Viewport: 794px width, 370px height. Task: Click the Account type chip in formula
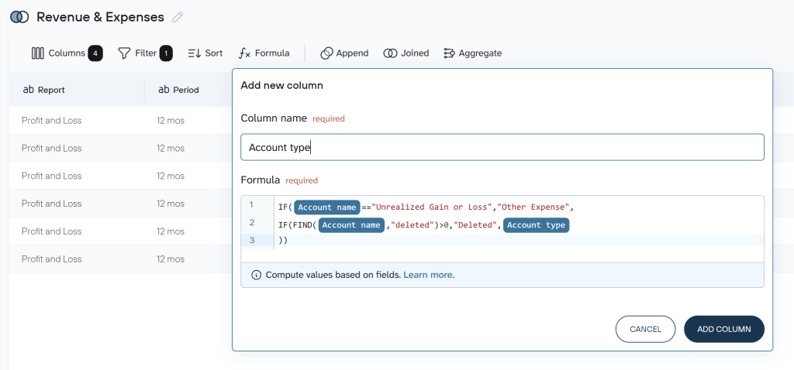[x=537, y=225]
